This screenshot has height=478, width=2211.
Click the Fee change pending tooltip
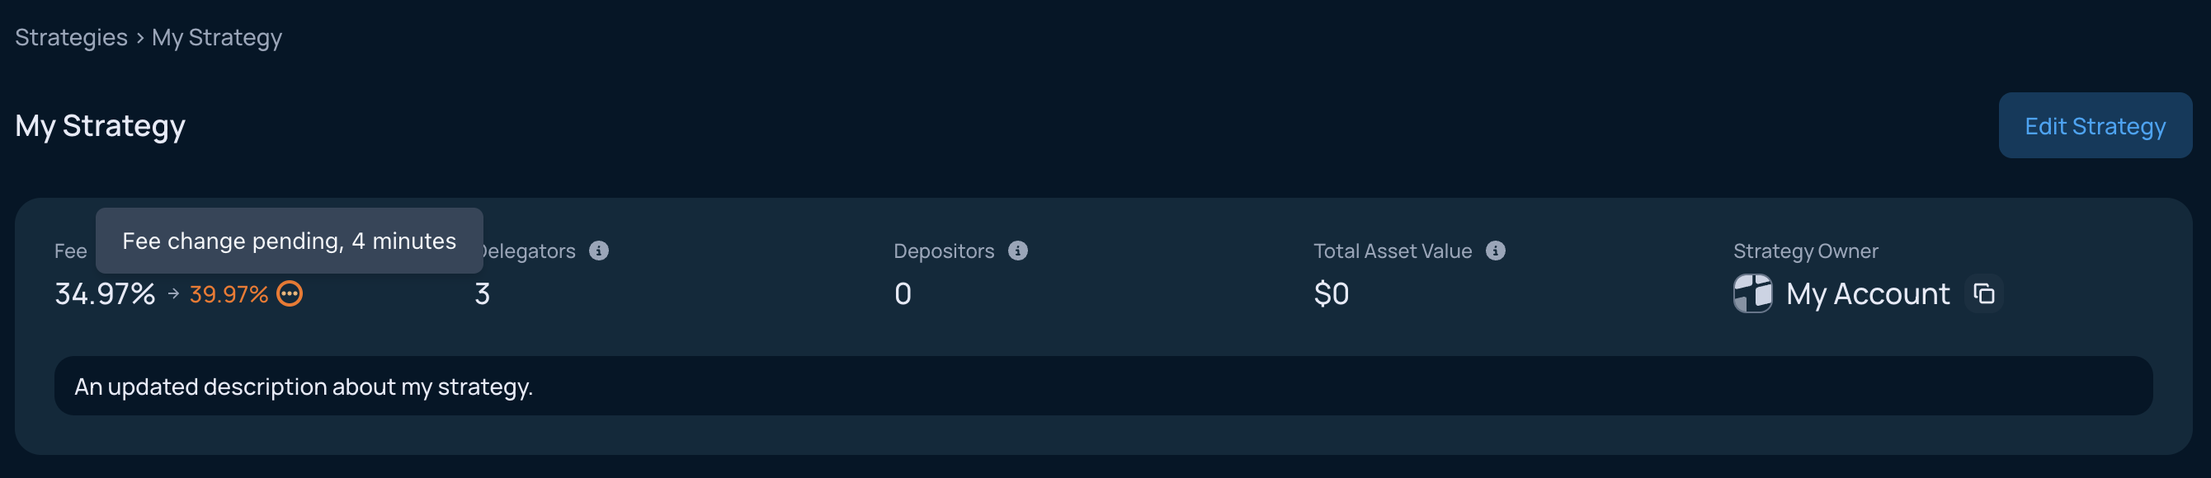point(290,241)
